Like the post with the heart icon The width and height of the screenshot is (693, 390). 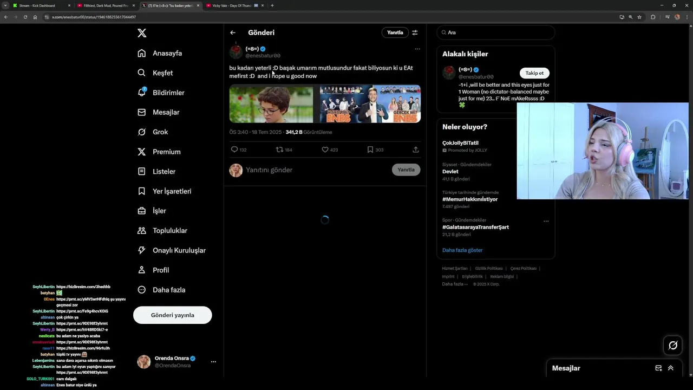coord(325,149)
